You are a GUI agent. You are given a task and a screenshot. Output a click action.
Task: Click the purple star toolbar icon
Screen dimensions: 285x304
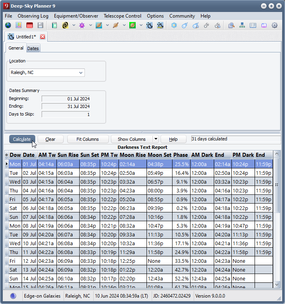click(x=82, y=25)
